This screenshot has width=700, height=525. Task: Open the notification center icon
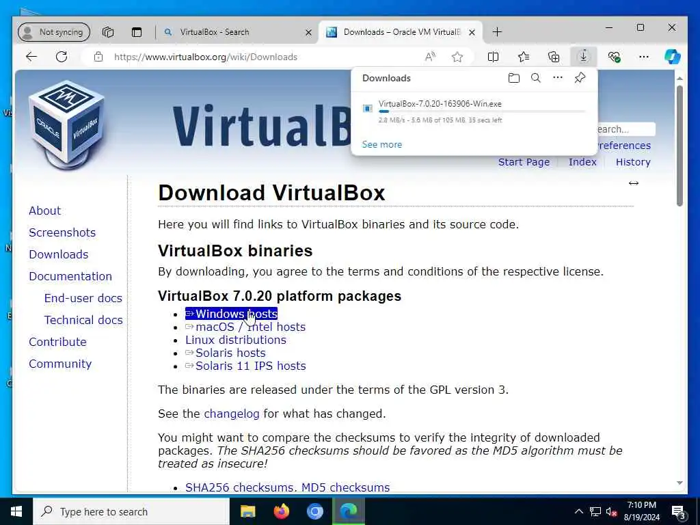pos(679,512)
